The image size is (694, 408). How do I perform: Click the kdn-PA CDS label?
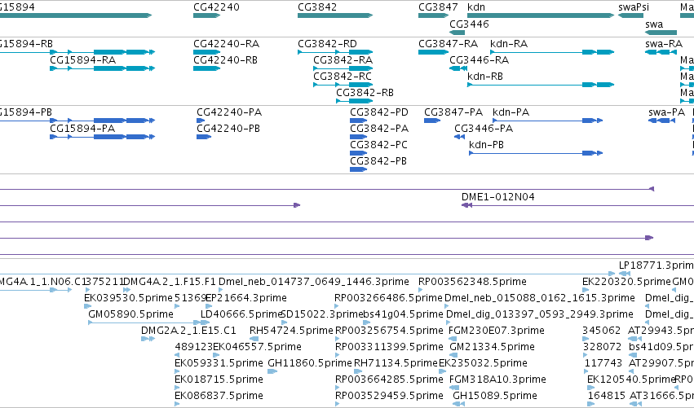511,112
